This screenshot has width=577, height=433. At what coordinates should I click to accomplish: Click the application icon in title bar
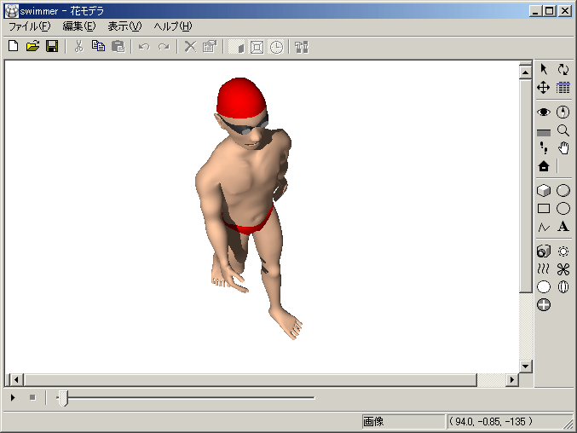tap(12, 11)
